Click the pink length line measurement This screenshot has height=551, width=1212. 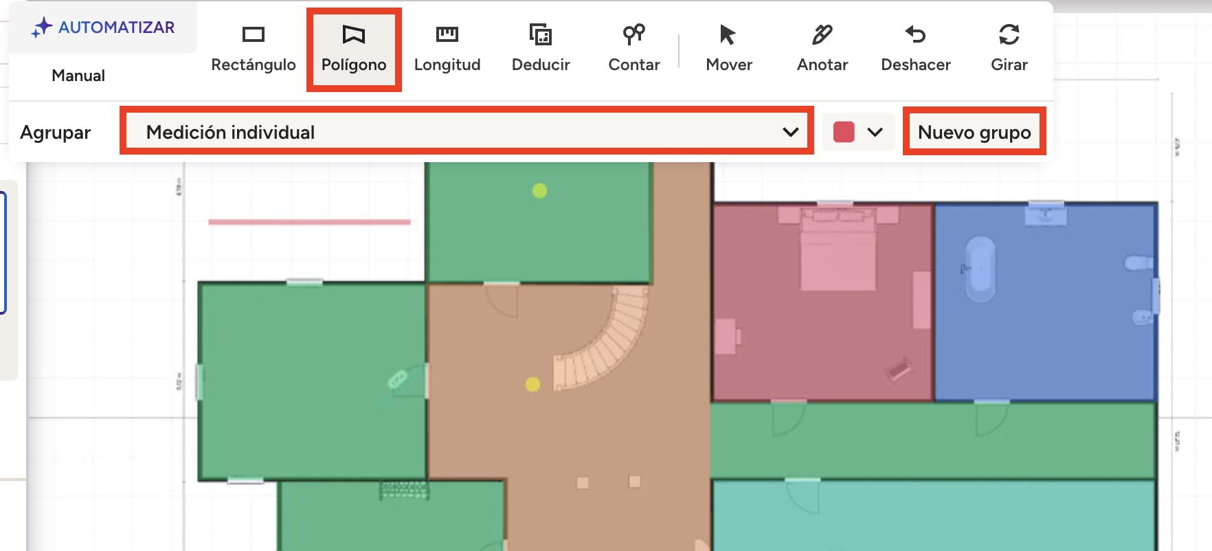[309, 222]
